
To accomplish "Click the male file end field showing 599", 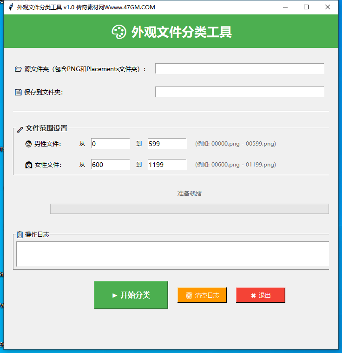I will [x=167, y=144].
